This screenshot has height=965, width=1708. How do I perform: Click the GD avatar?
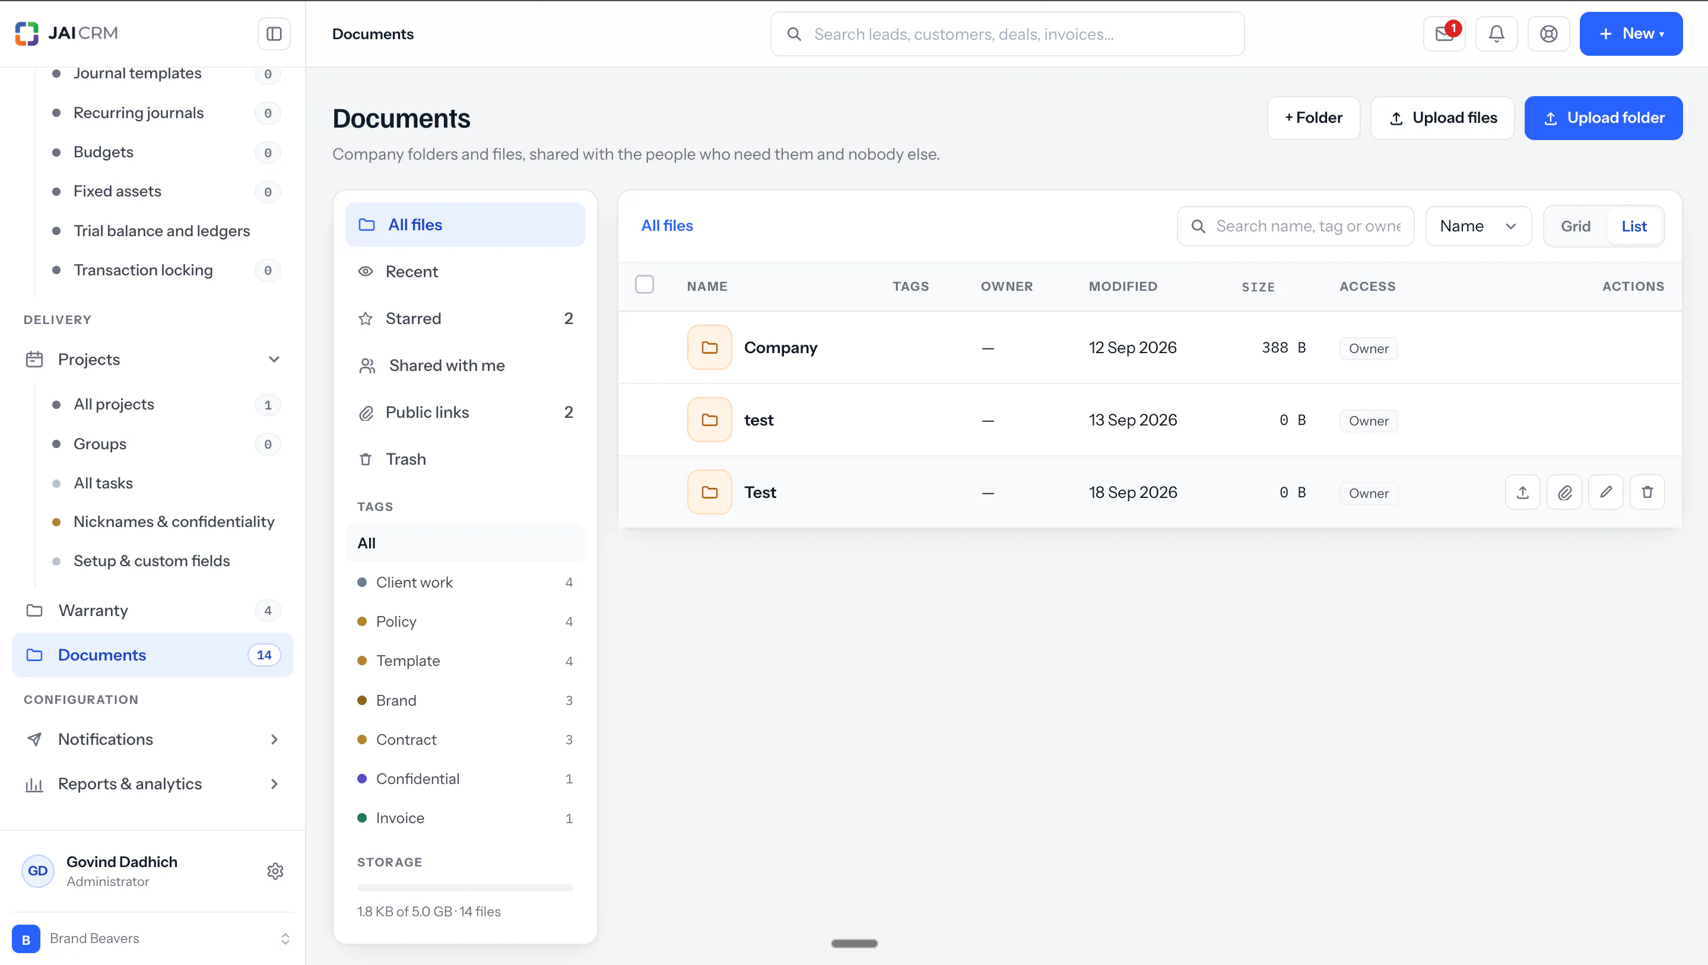pyautogui.click(x=38, y=871)
